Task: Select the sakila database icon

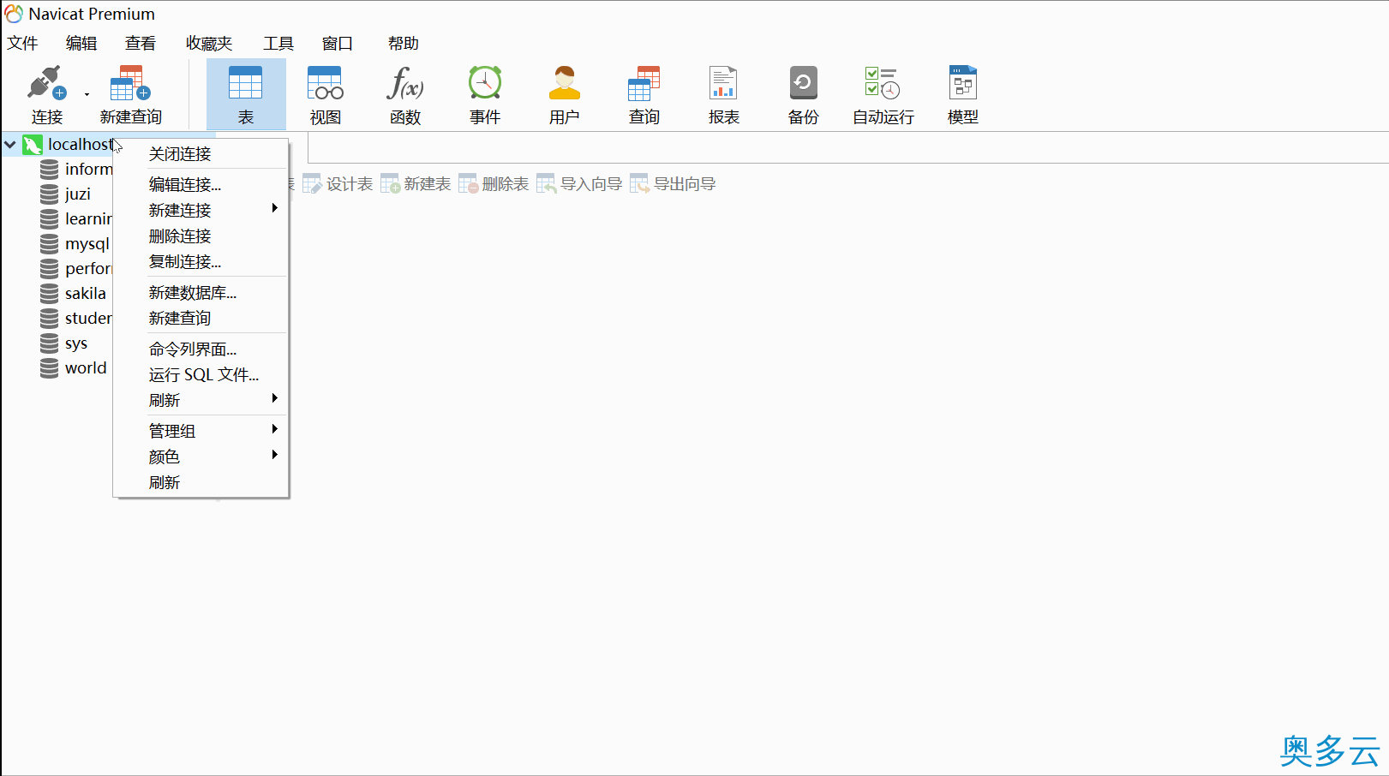Action: (50, 294)
